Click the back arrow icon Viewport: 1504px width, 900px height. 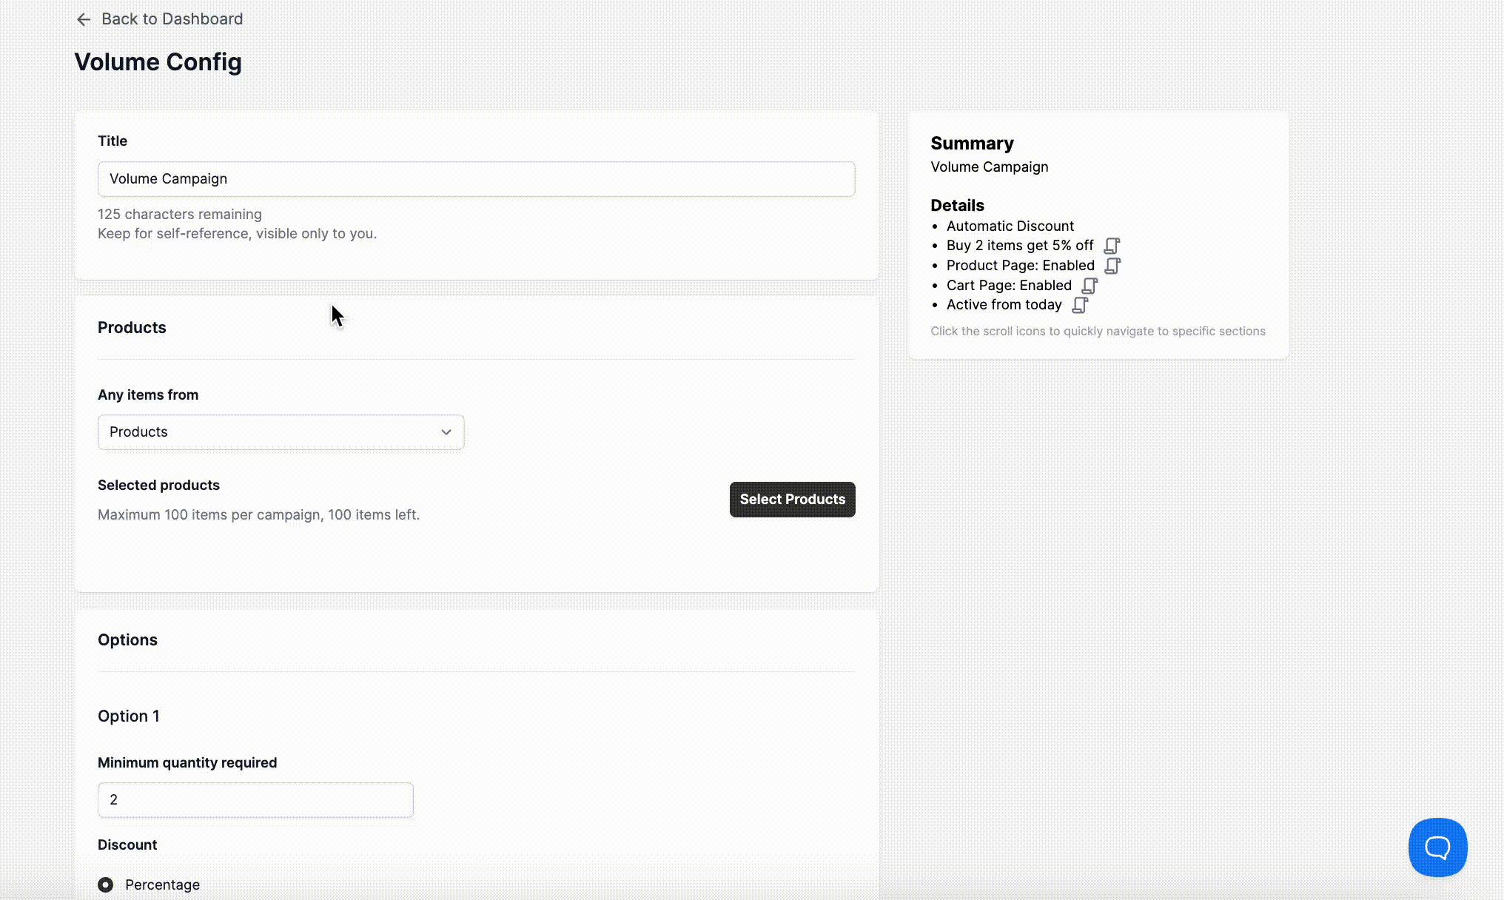click(x=84, y=19)
